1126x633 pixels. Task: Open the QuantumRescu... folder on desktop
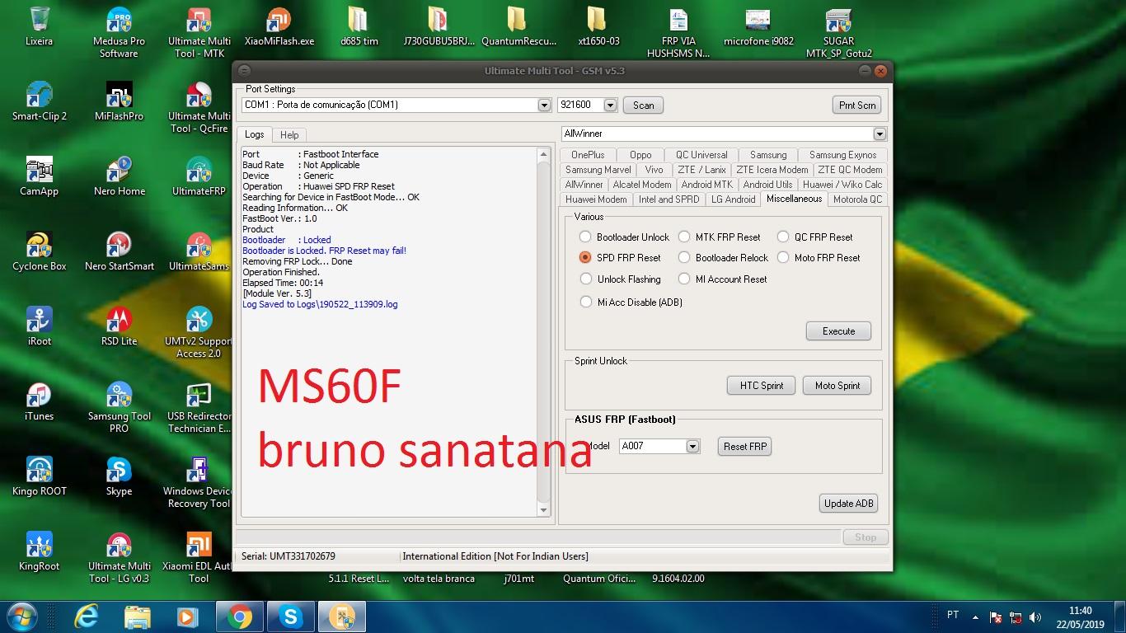pyautogui.click(x=518, y=26)
